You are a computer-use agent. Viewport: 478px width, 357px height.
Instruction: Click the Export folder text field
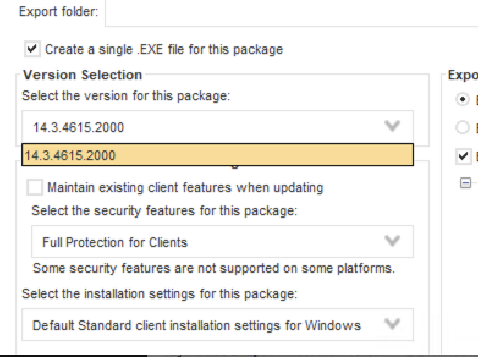tap(291, 12)
